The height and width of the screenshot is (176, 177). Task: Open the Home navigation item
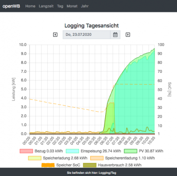(x=30, y=6)
